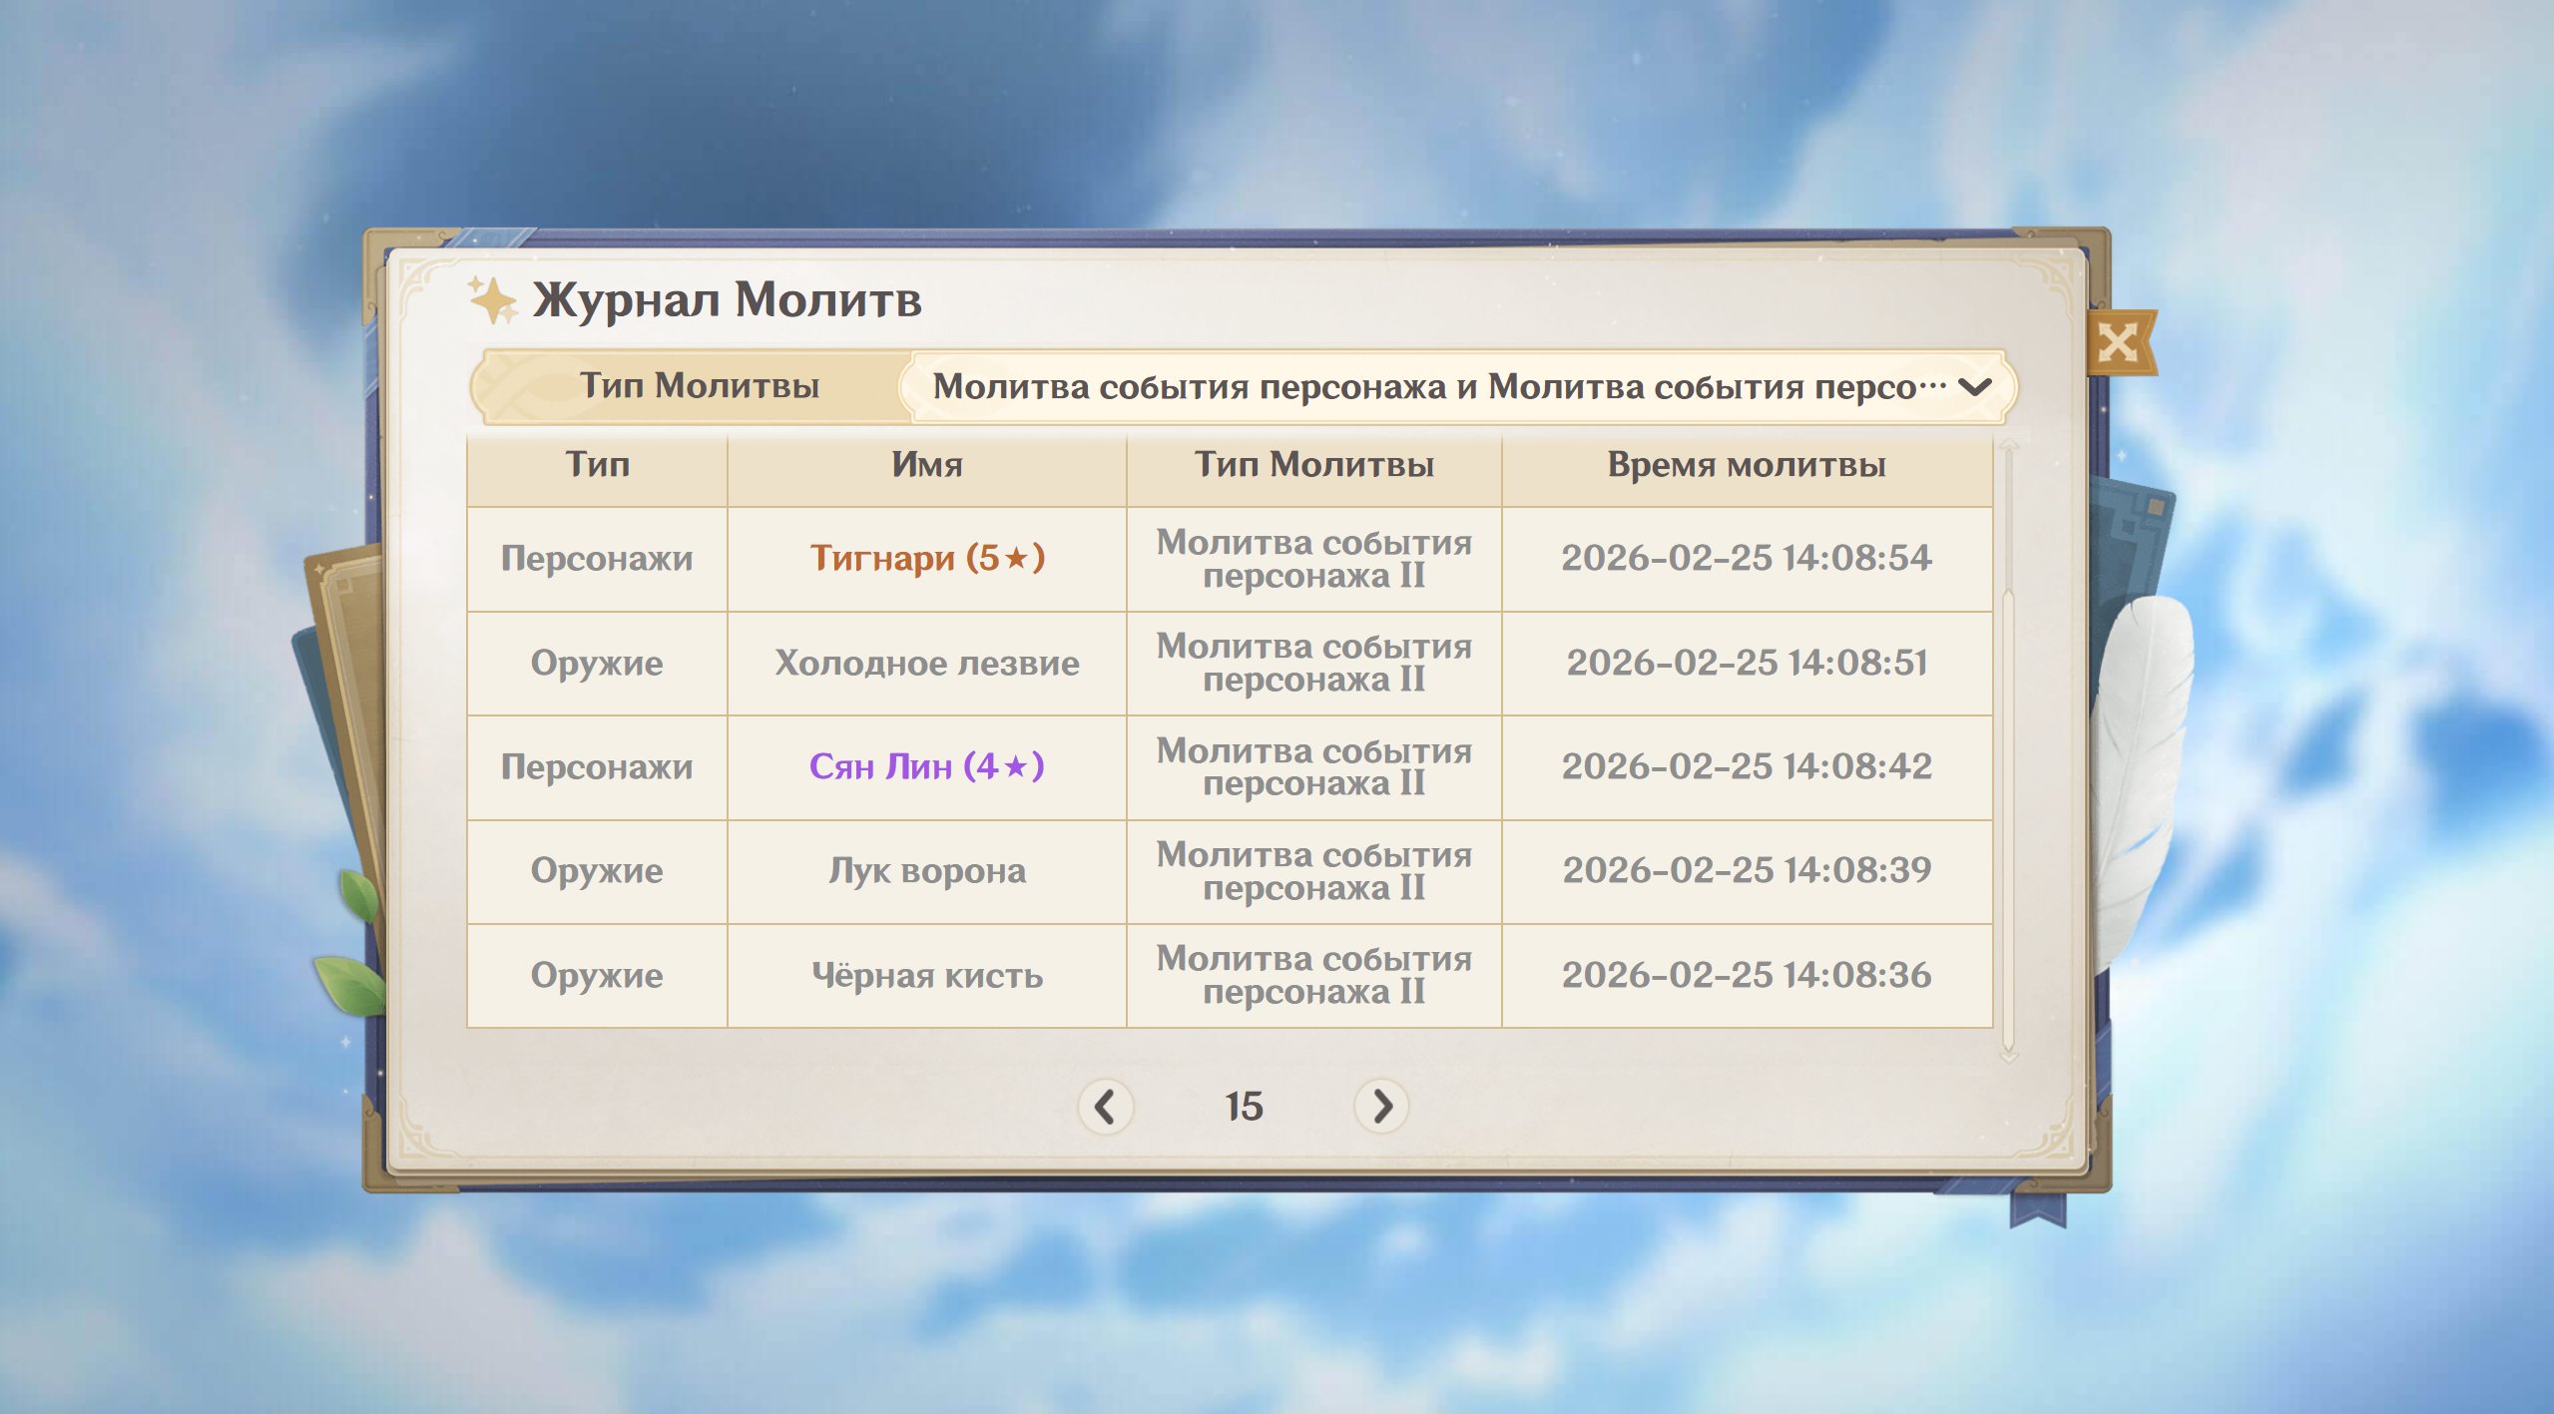The width and height of the screenshot is (2554, 1414).
Task: Click the page number 15 indicator
Action: coord(1244,1106)
